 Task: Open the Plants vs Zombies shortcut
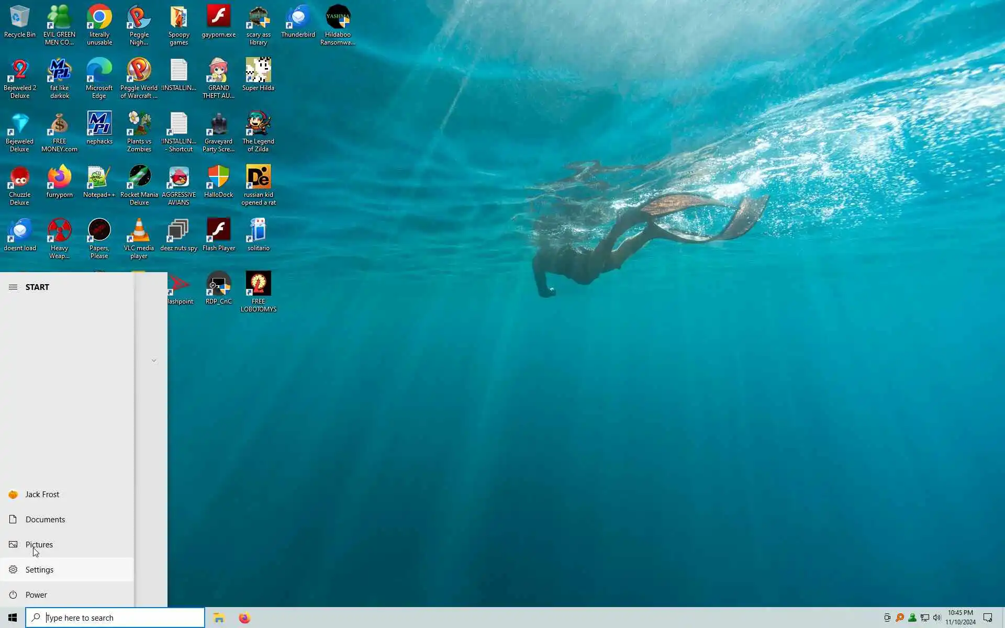139,128
